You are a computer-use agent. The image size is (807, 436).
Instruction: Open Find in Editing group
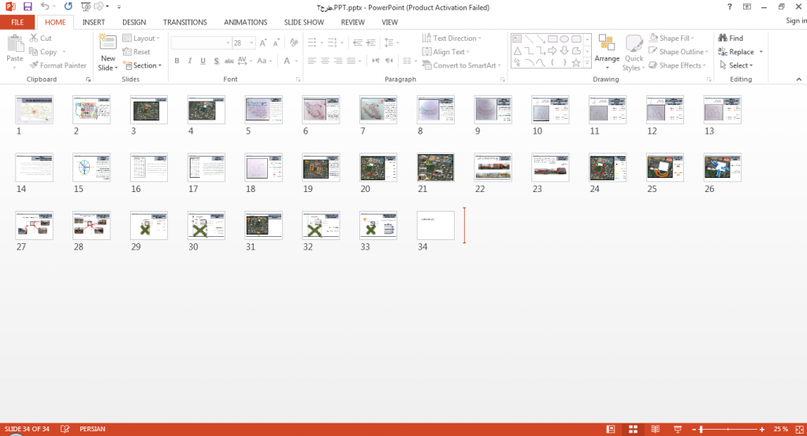point(731,38)
